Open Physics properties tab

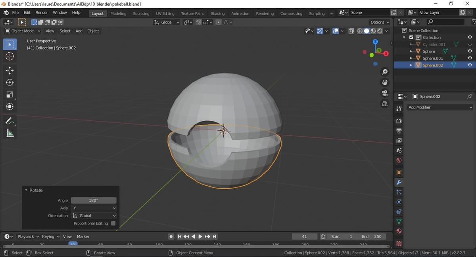399,202
